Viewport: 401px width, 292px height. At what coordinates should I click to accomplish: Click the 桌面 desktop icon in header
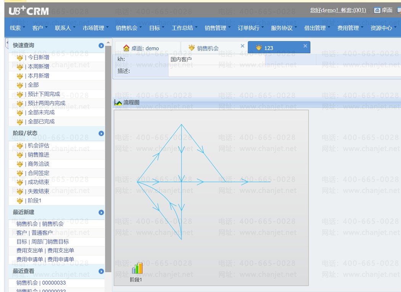click(x=377, y=10)
